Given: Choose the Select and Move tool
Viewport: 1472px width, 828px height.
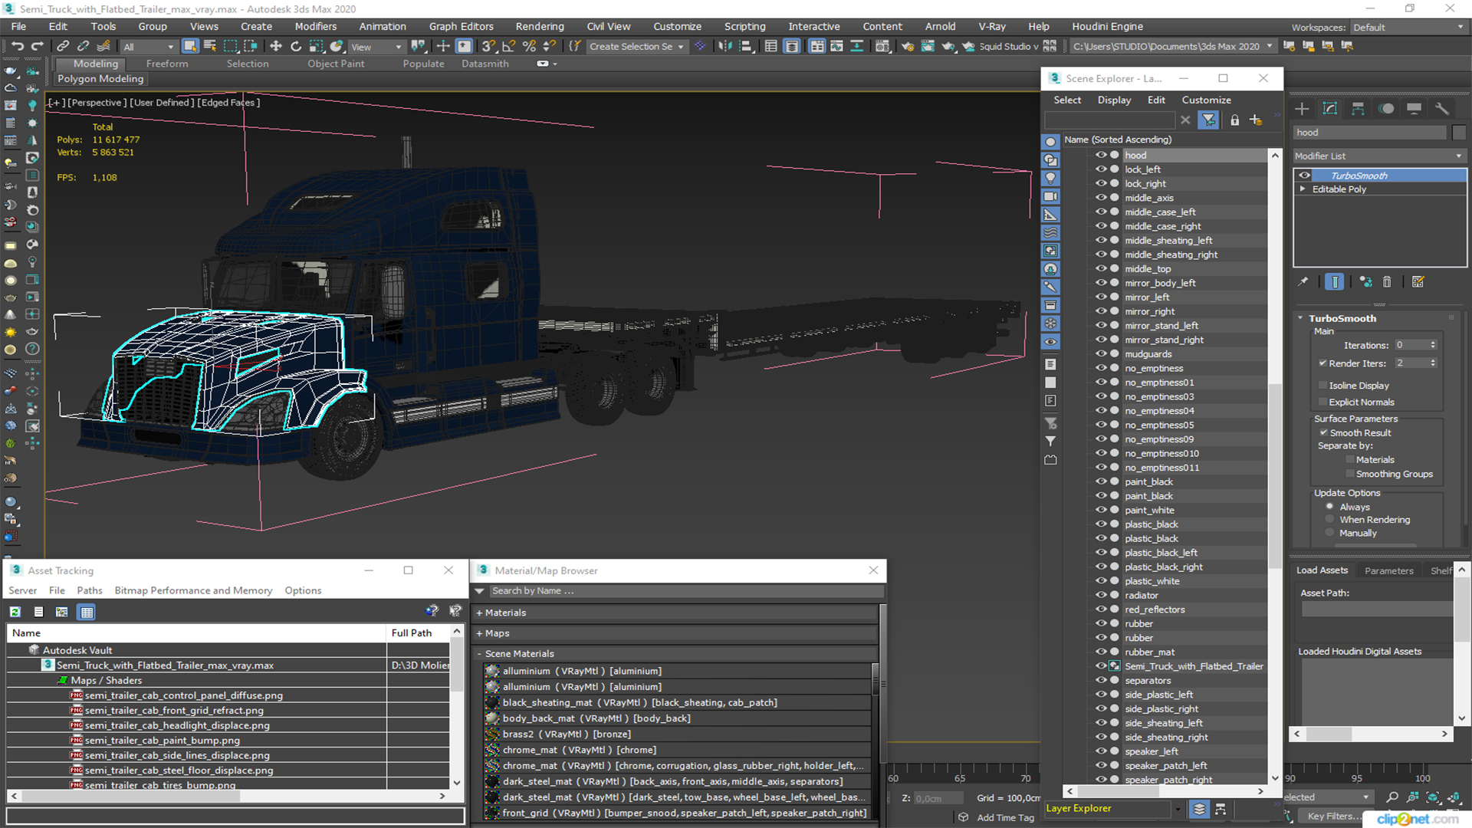Looking at the screenshot, I should click(x=276, y=46).
